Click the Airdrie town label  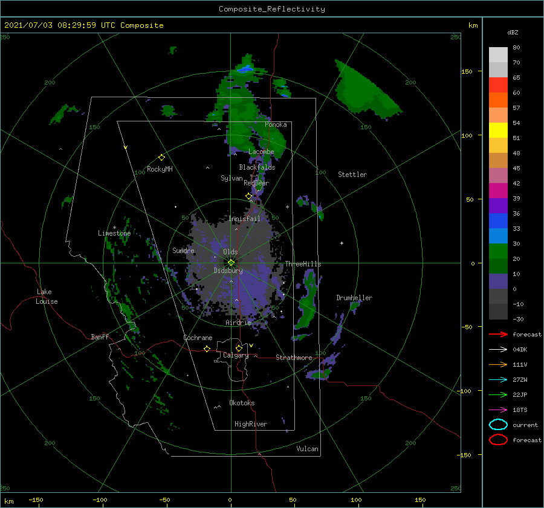pos(238,323)
